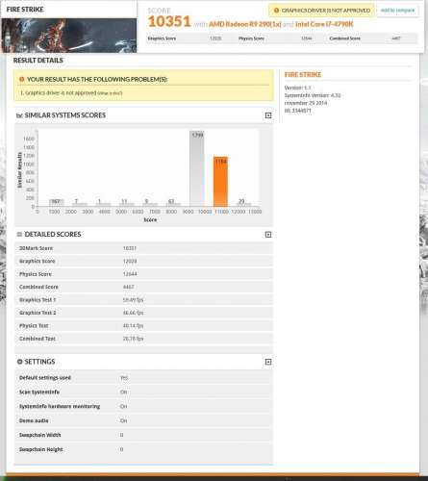
Task: Select the 10351 overall score text
Action: point(169,21)
